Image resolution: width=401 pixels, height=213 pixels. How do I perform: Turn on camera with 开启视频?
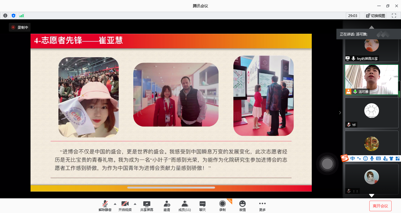125,204
